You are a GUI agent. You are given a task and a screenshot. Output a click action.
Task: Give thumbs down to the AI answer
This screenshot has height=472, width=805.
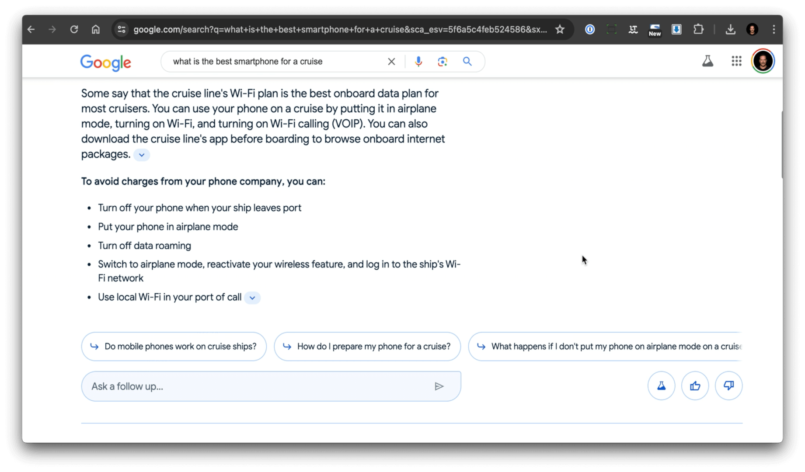click(x=728, y=386)
